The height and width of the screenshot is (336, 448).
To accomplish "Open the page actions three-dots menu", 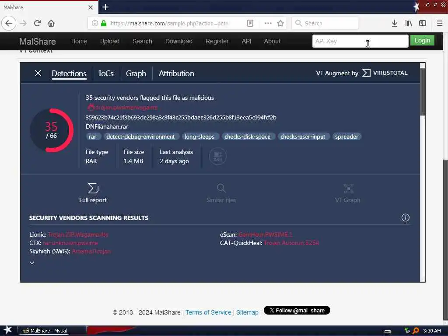I will pyautogui.click(x=268, y=23).
